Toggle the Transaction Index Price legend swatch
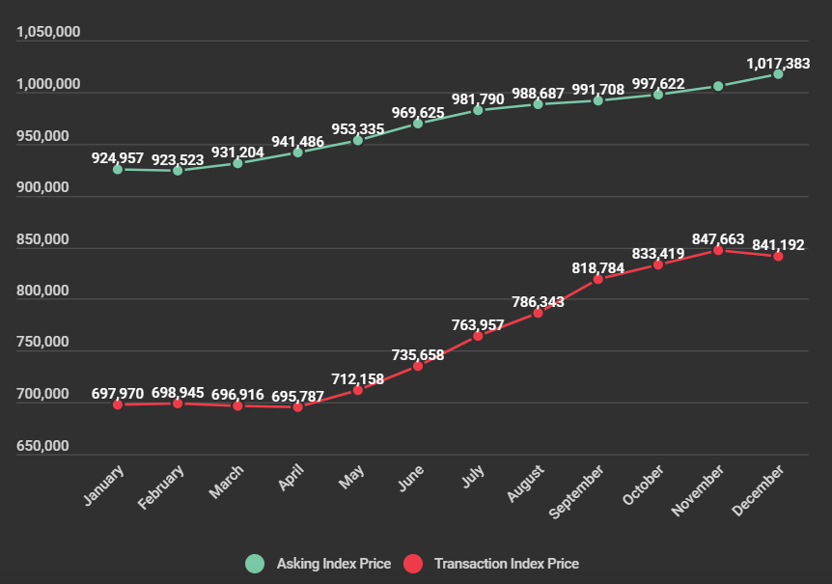832x584 pixels. click(x=413, y=564)
